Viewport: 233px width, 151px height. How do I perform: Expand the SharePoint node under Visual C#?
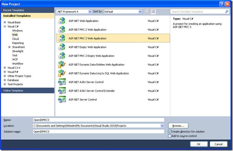pos(9,47)
